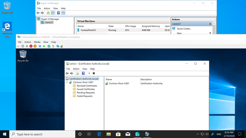This screenshot has width=246, height=138.
Task: Click red Shut Down button in VM Connection
Action: 31,46
